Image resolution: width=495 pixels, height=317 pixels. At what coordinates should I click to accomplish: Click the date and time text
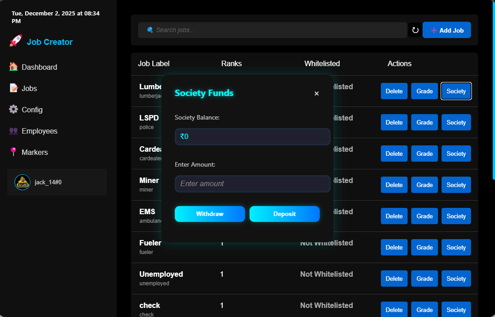click(x=56, y=17)
